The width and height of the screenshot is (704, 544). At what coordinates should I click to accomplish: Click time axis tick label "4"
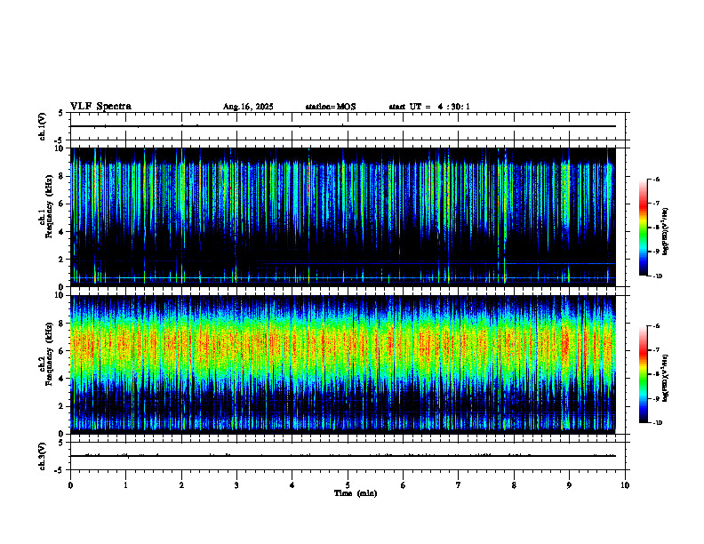(x=292, y=485)
